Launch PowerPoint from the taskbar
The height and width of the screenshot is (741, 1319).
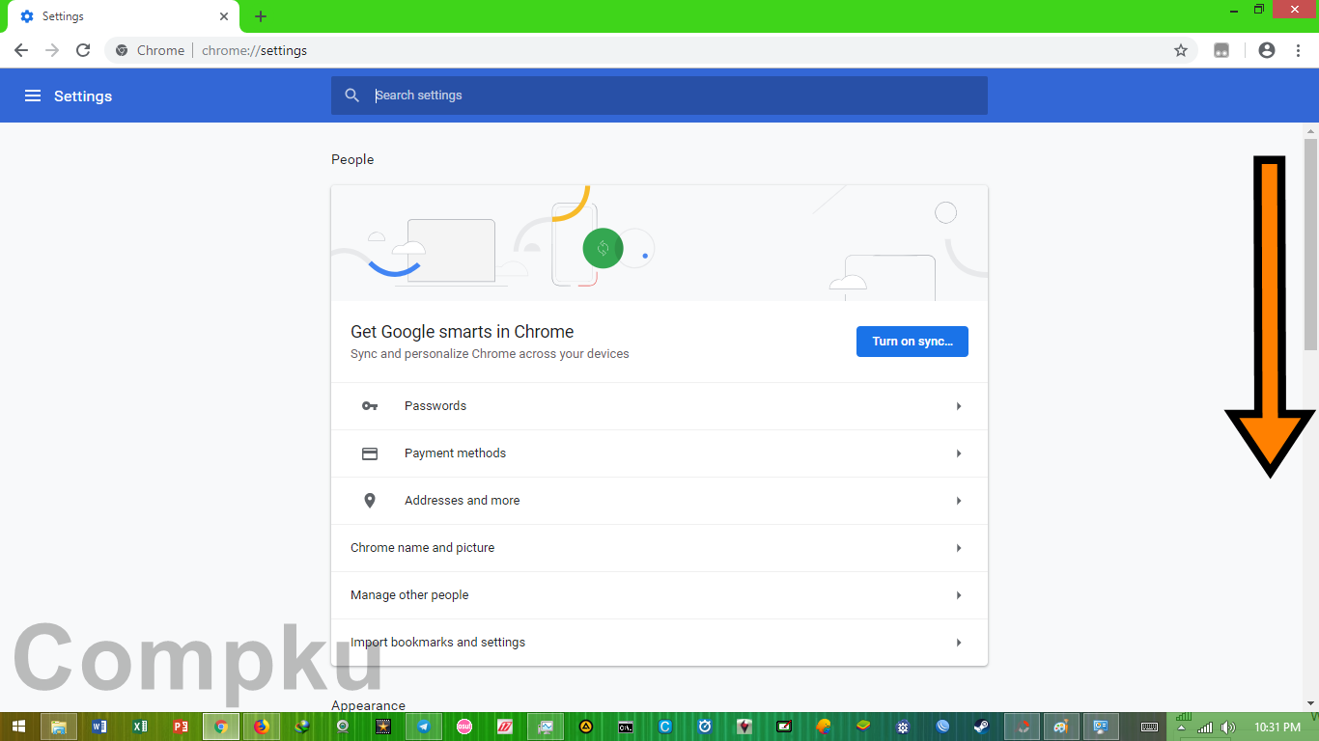click(181, 727)
